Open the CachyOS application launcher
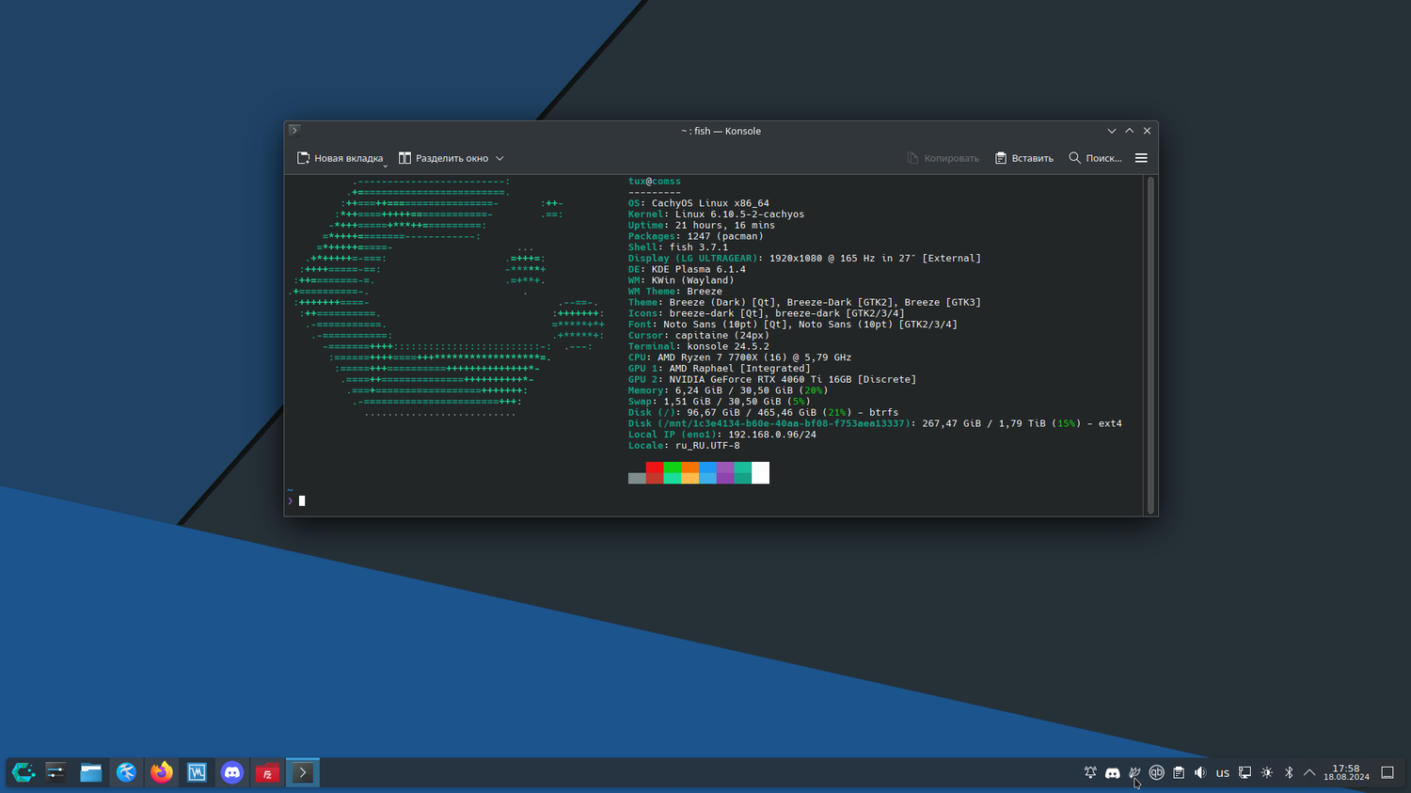The image size is (1411, 793). 23,772
